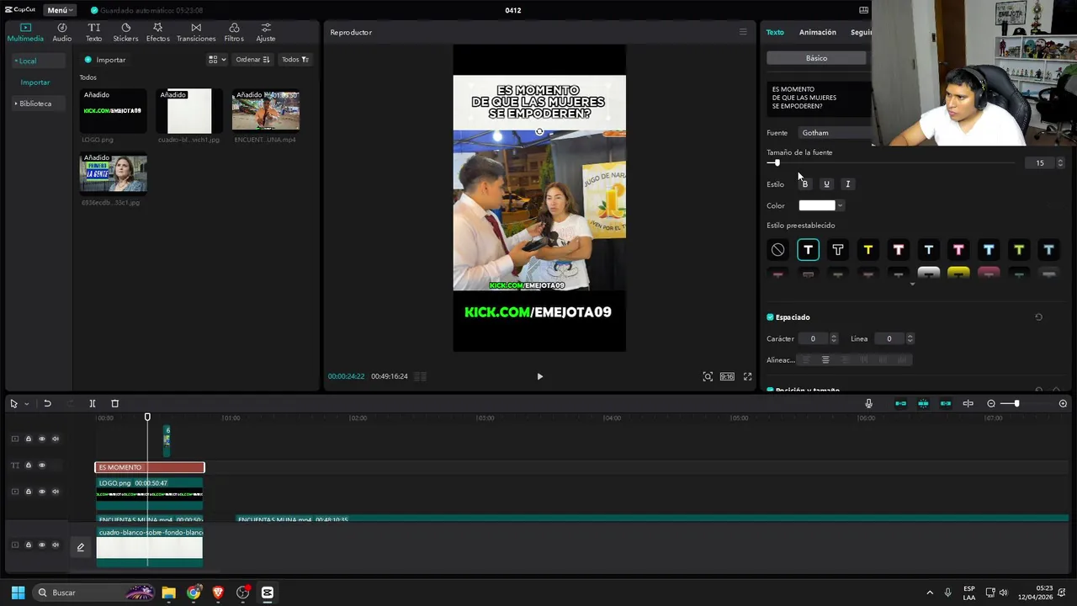Image resolution: width=1077 pixels, height=606 pixels.
Task: Click the timeline zoom out magnifier
Action: [991, 404]
